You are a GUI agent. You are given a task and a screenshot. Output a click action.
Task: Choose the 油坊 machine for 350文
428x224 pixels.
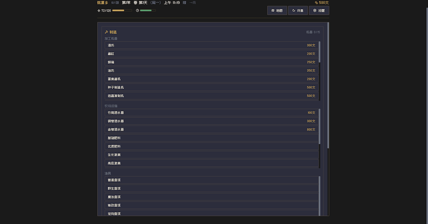pyautogui.click(x=211, y=71)
